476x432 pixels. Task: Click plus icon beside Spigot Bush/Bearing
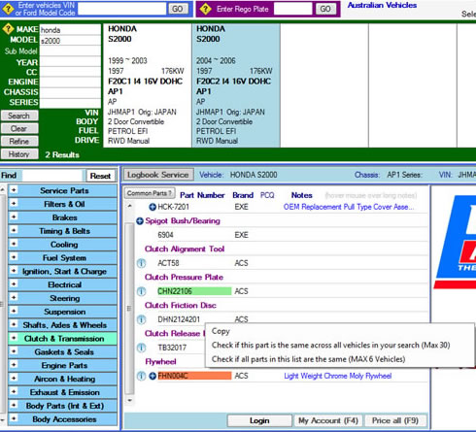[x=140, y=221]
